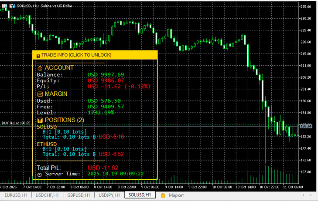Click the Server Time clock icon
This screenshot has width=318, height=201.
pos(40,174)
